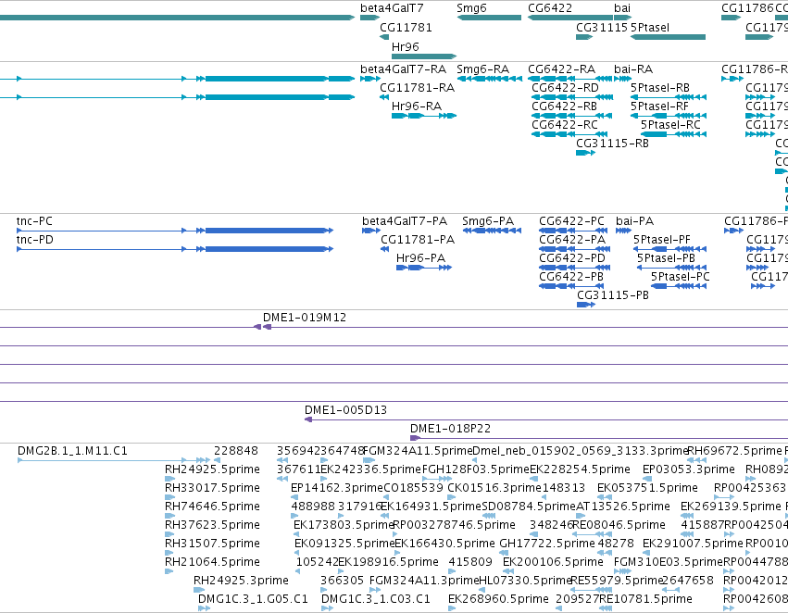Image resolution: width=788 pixels, height=613 pixels.
Task: Click the DME1-005D13 BAC label
Action: pyautogui.click(x=345, y=410)
